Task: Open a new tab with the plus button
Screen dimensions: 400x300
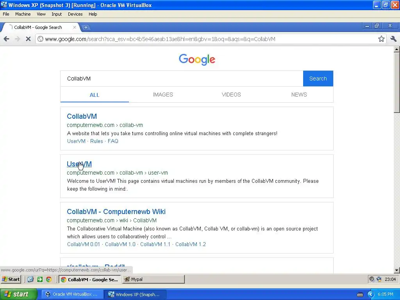Action: pos(86,27)
